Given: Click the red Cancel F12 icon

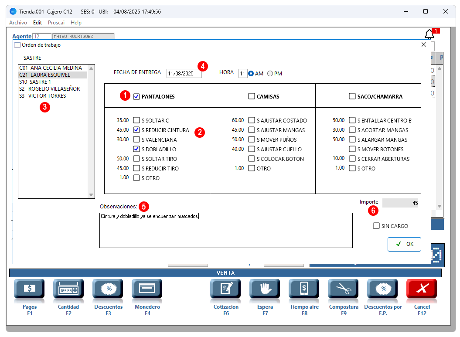Looking at the screenshot, I should (x=422, y=289).
